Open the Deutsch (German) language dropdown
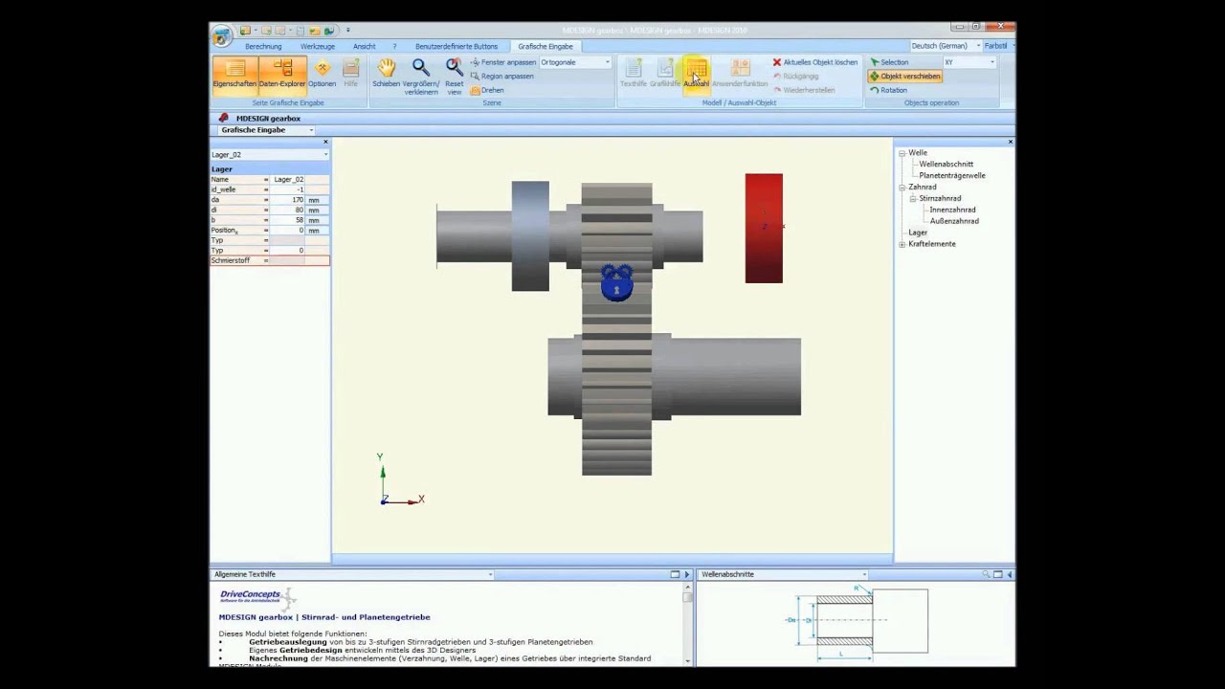This screenshot has width=1225, height=689. tap(944, 46)
